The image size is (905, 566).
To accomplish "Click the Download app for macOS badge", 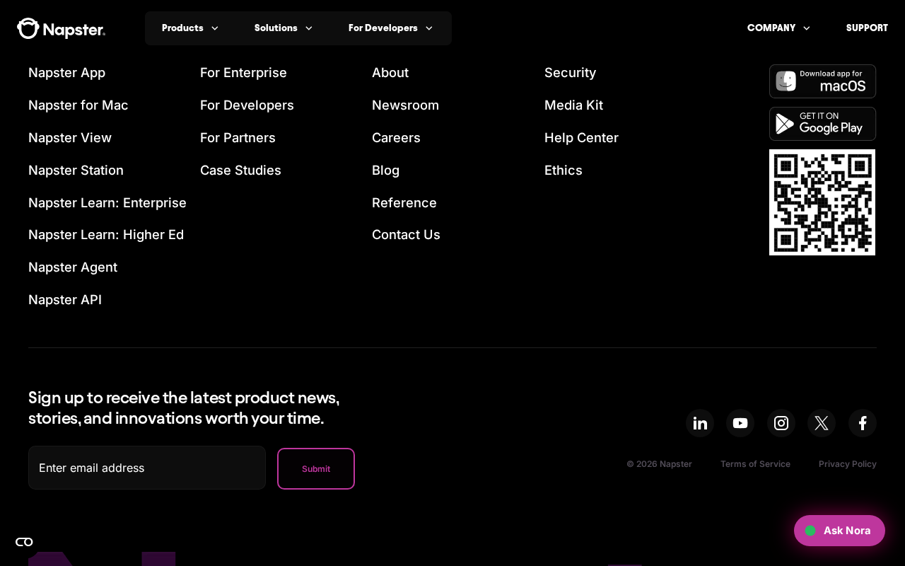I will [822, 81].
